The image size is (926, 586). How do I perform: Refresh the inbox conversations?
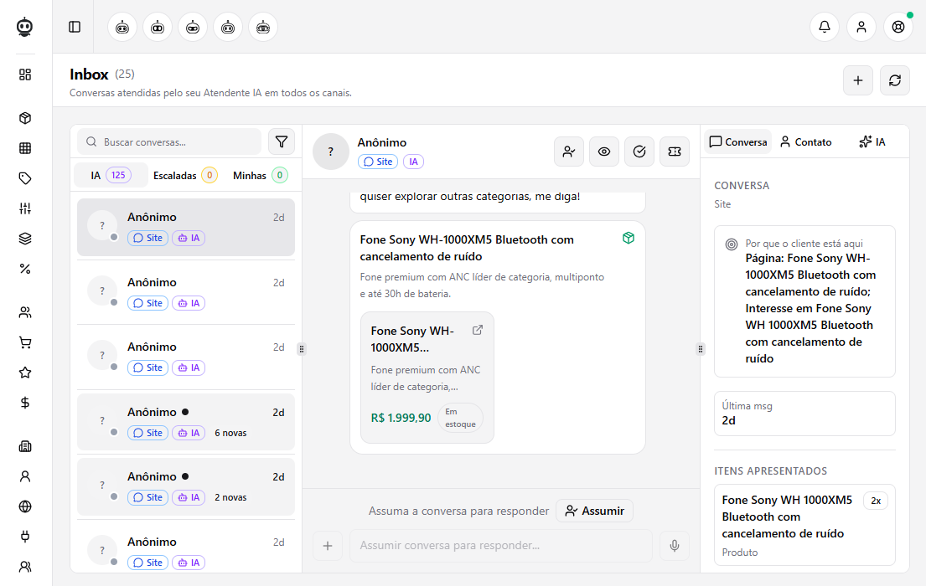[895, 80]
